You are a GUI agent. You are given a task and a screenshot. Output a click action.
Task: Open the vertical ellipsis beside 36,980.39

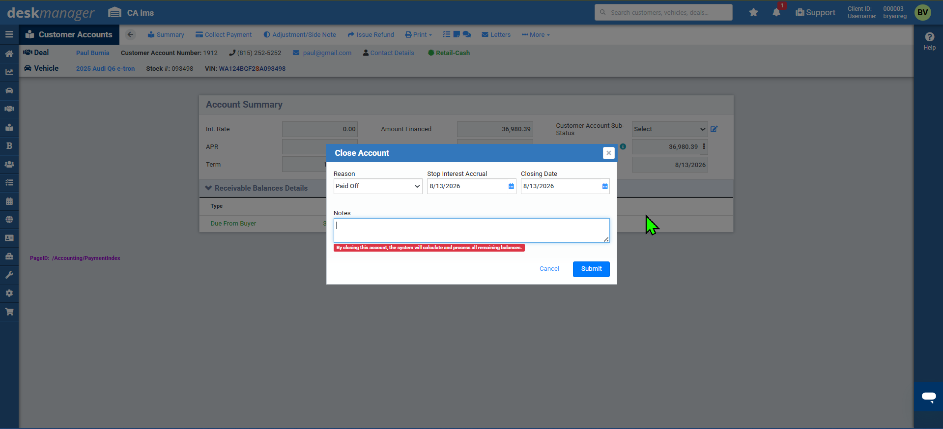click(704, 146)
